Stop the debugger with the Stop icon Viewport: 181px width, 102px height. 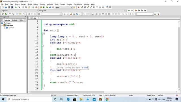tap(103, 7)
